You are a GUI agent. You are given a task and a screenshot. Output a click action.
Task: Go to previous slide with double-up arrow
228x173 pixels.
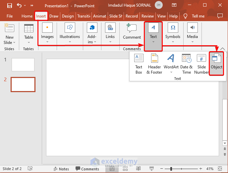[225, 149]
